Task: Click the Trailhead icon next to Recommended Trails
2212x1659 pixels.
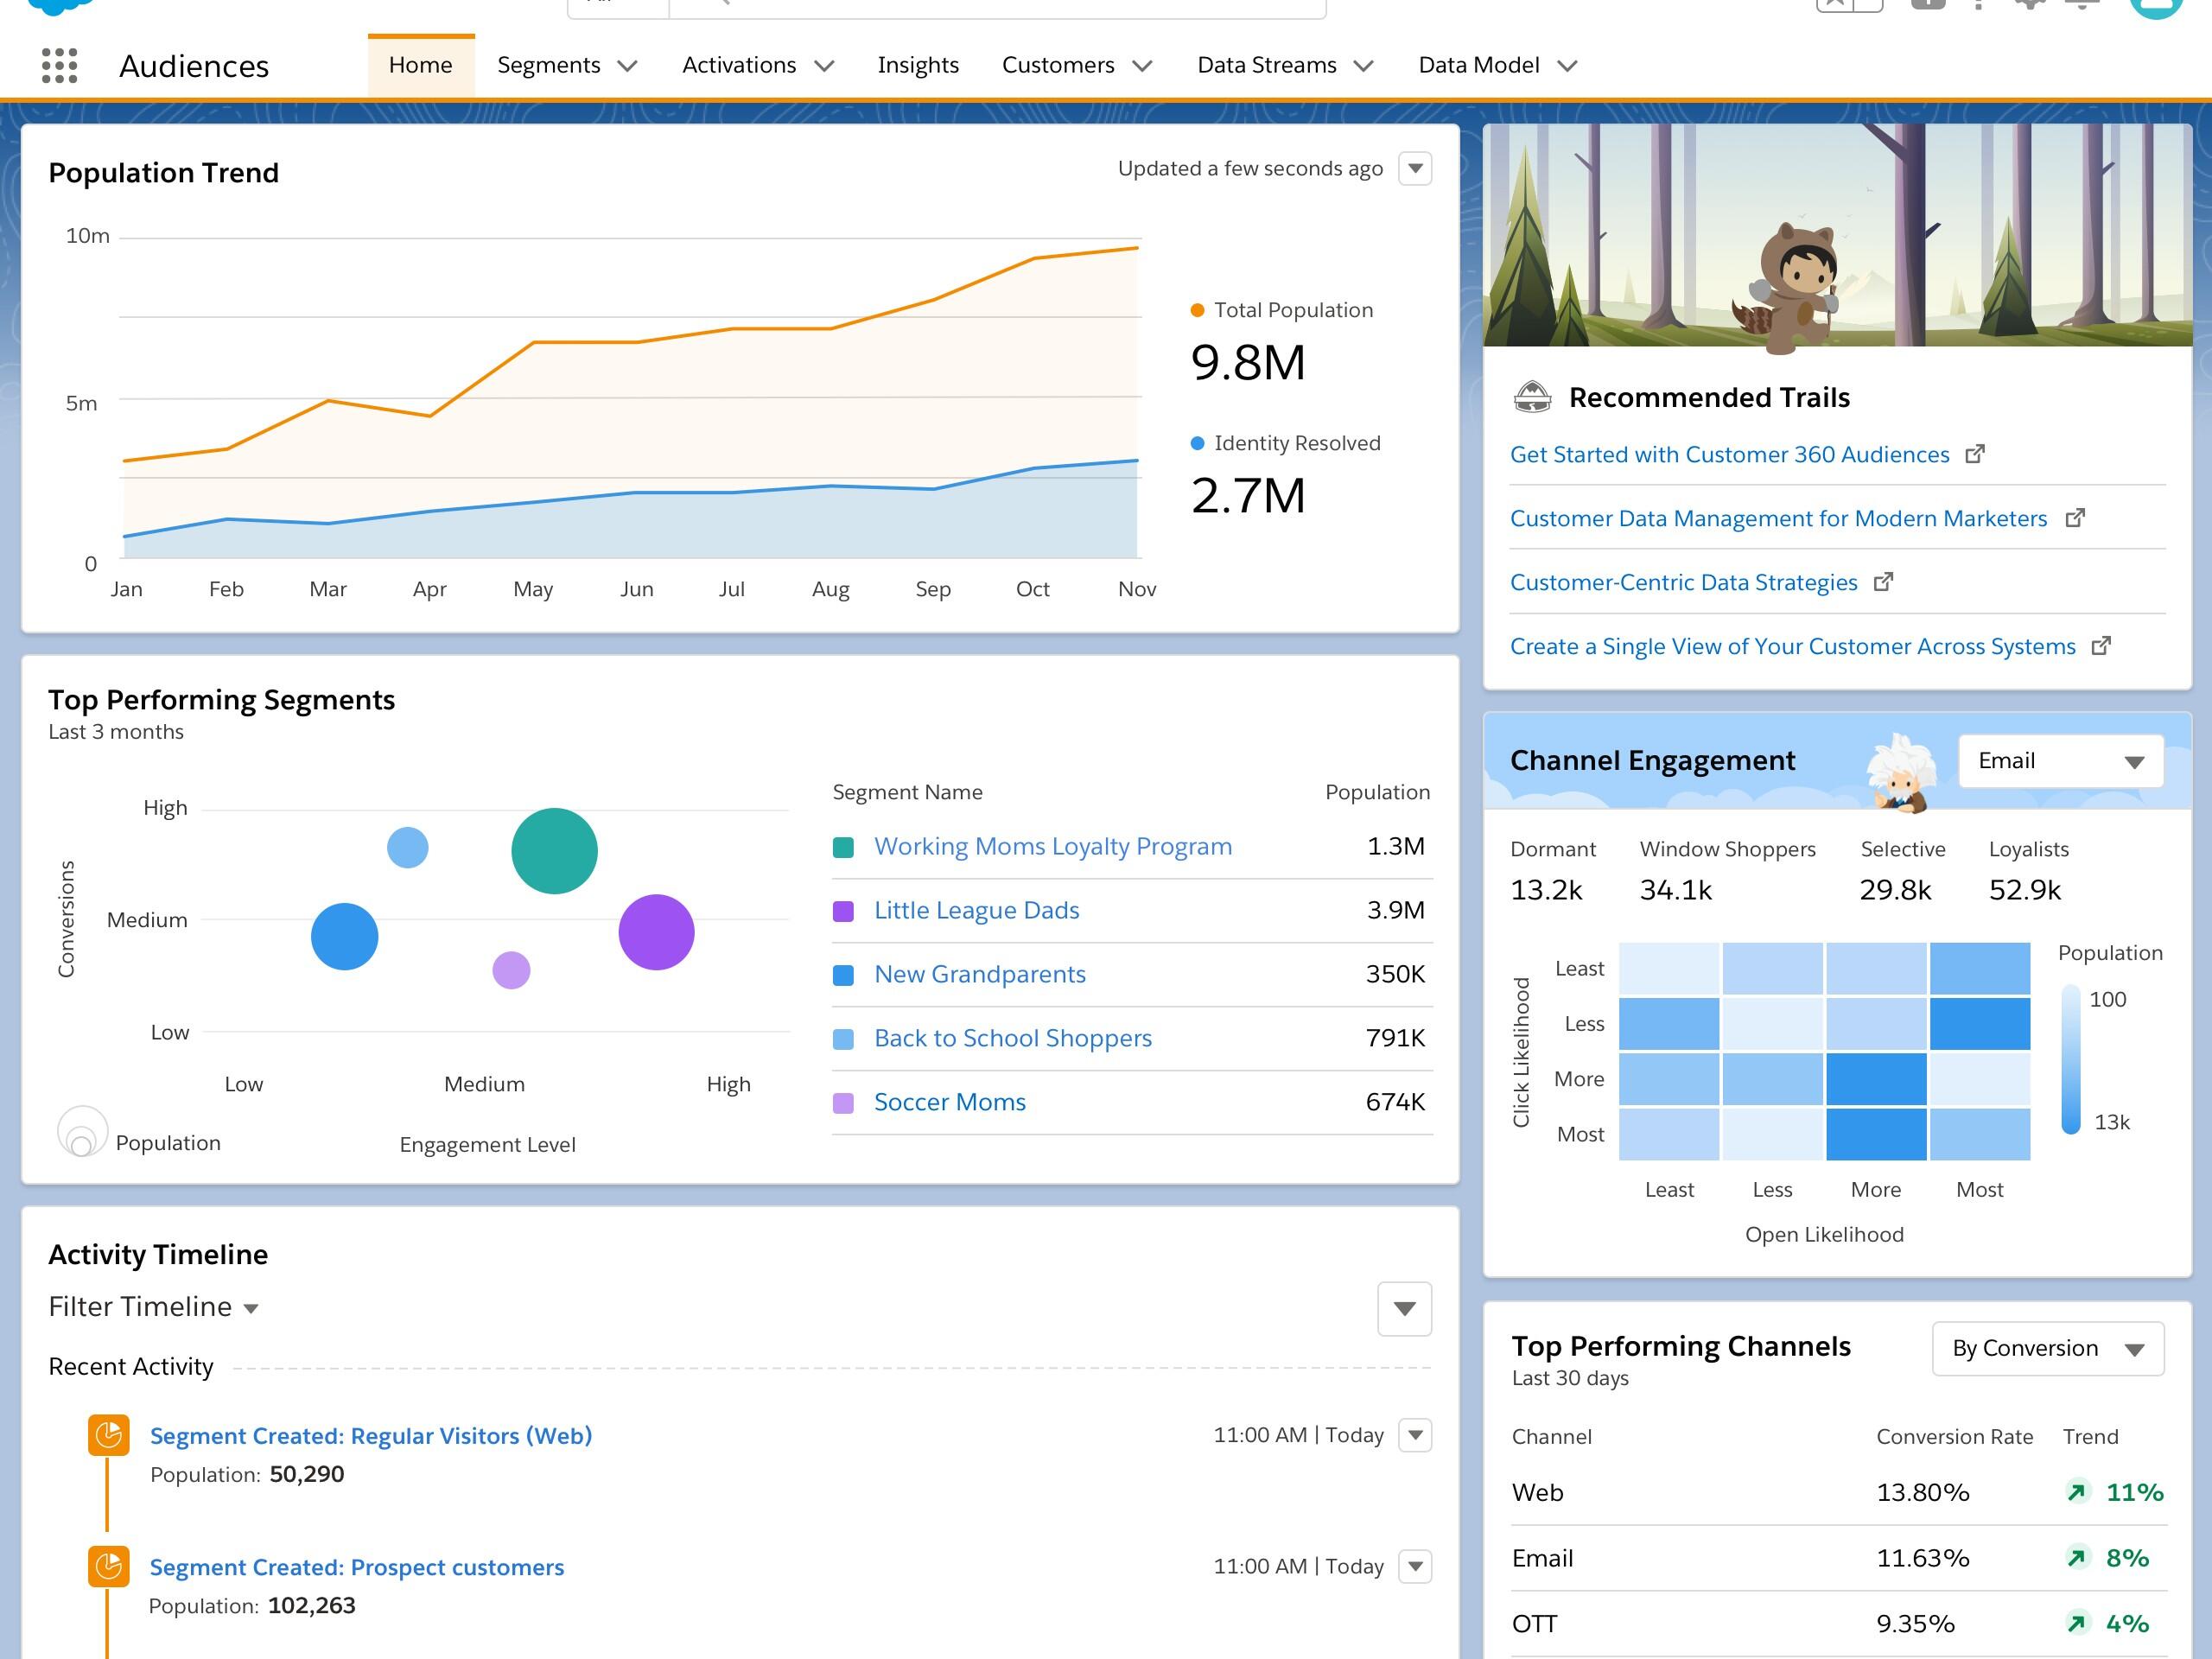Action: click(1532, 397)
